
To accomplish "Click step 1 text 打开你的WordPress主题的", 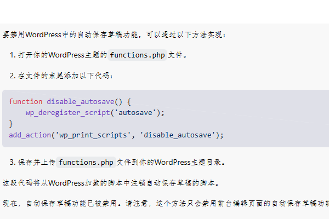I will click(x=63, y=55).
